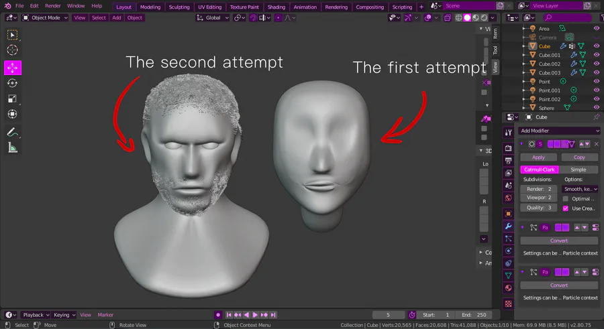Open the Render menu
The height and width of the screenshot is (329, 604).
point(53,6)
